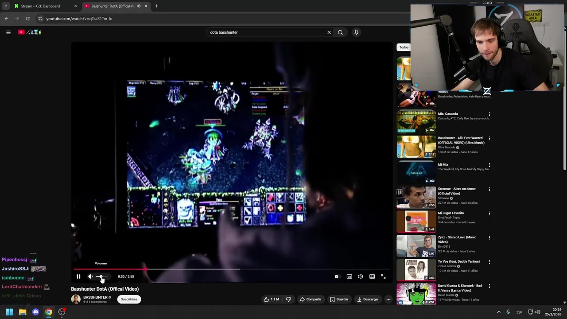
Task: Go to YouTube home via the logo
Action: (x=29, y=32)
